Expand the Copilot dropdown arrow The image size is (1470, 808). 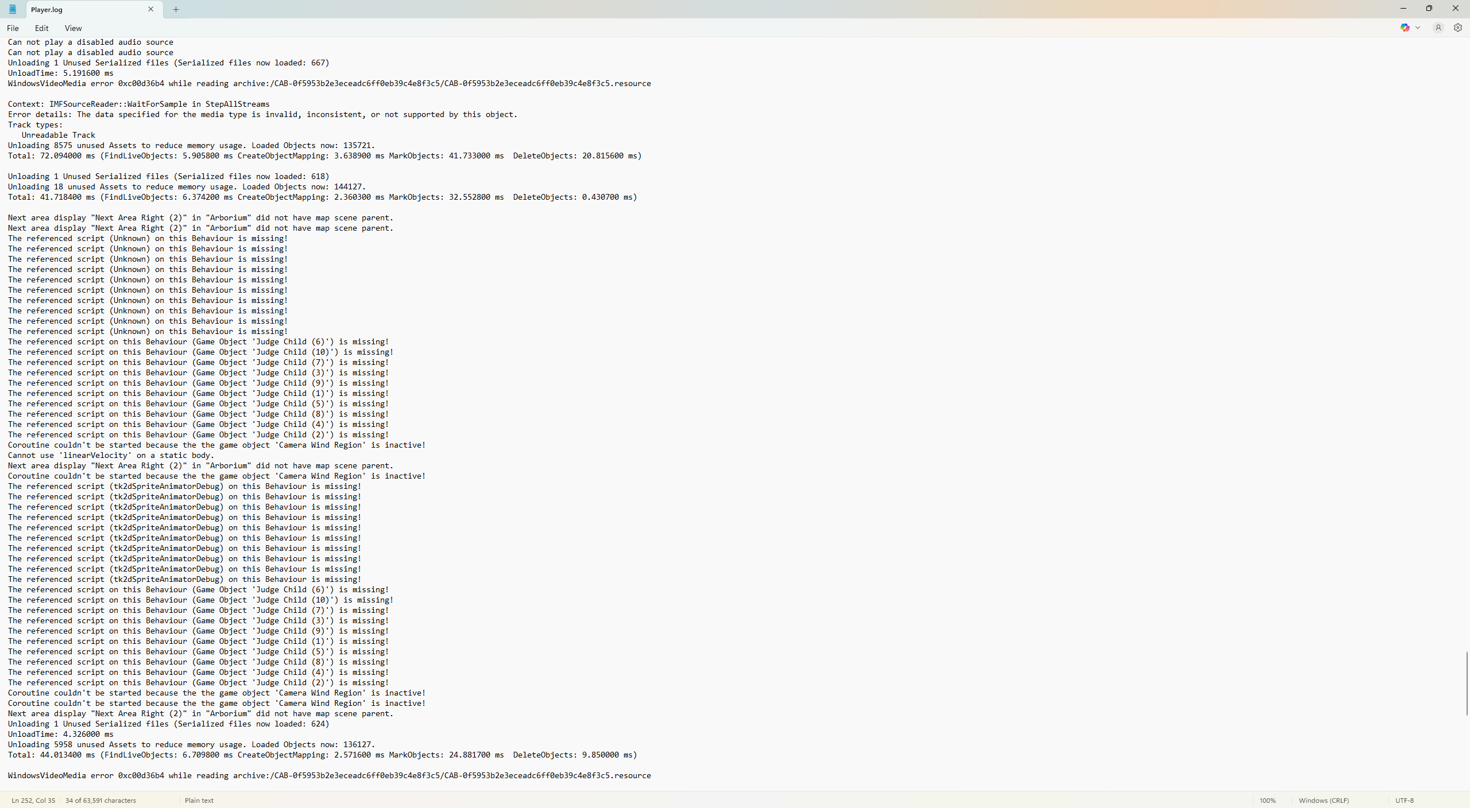pyautogui.click(x=1418, y=28)
